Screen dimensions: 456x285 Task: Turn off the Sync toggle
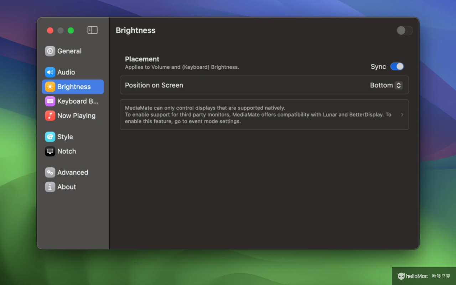click(x=397, y=66)
